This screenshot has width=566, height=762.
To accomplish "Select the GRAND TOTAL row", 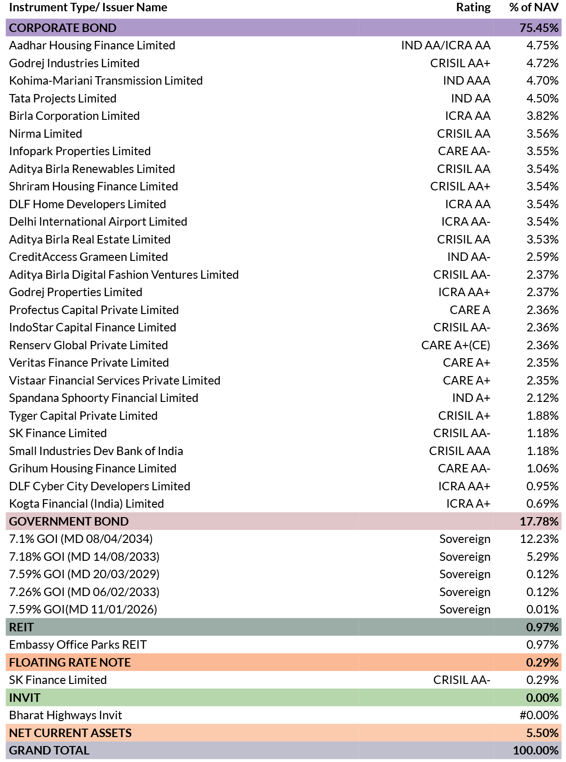I will [283, 750].
